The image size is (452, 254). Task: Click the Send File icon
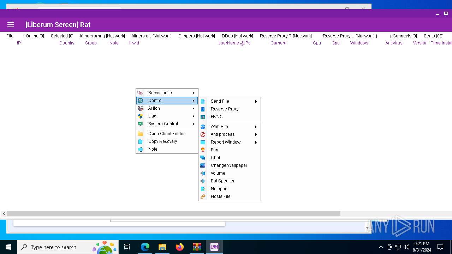coord(203,101)
